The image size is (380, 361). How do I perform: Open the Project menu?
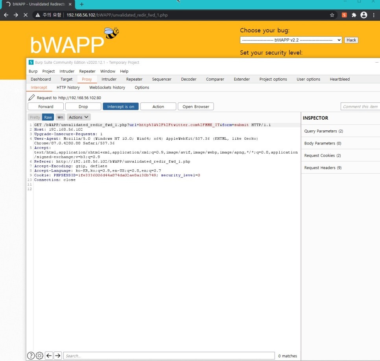point(48,71)
